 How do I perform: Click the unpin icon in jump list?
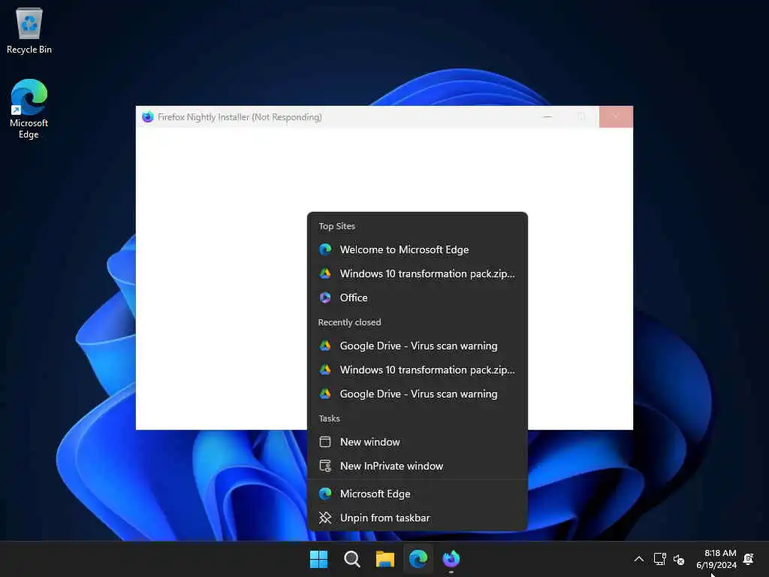(325, 518)
